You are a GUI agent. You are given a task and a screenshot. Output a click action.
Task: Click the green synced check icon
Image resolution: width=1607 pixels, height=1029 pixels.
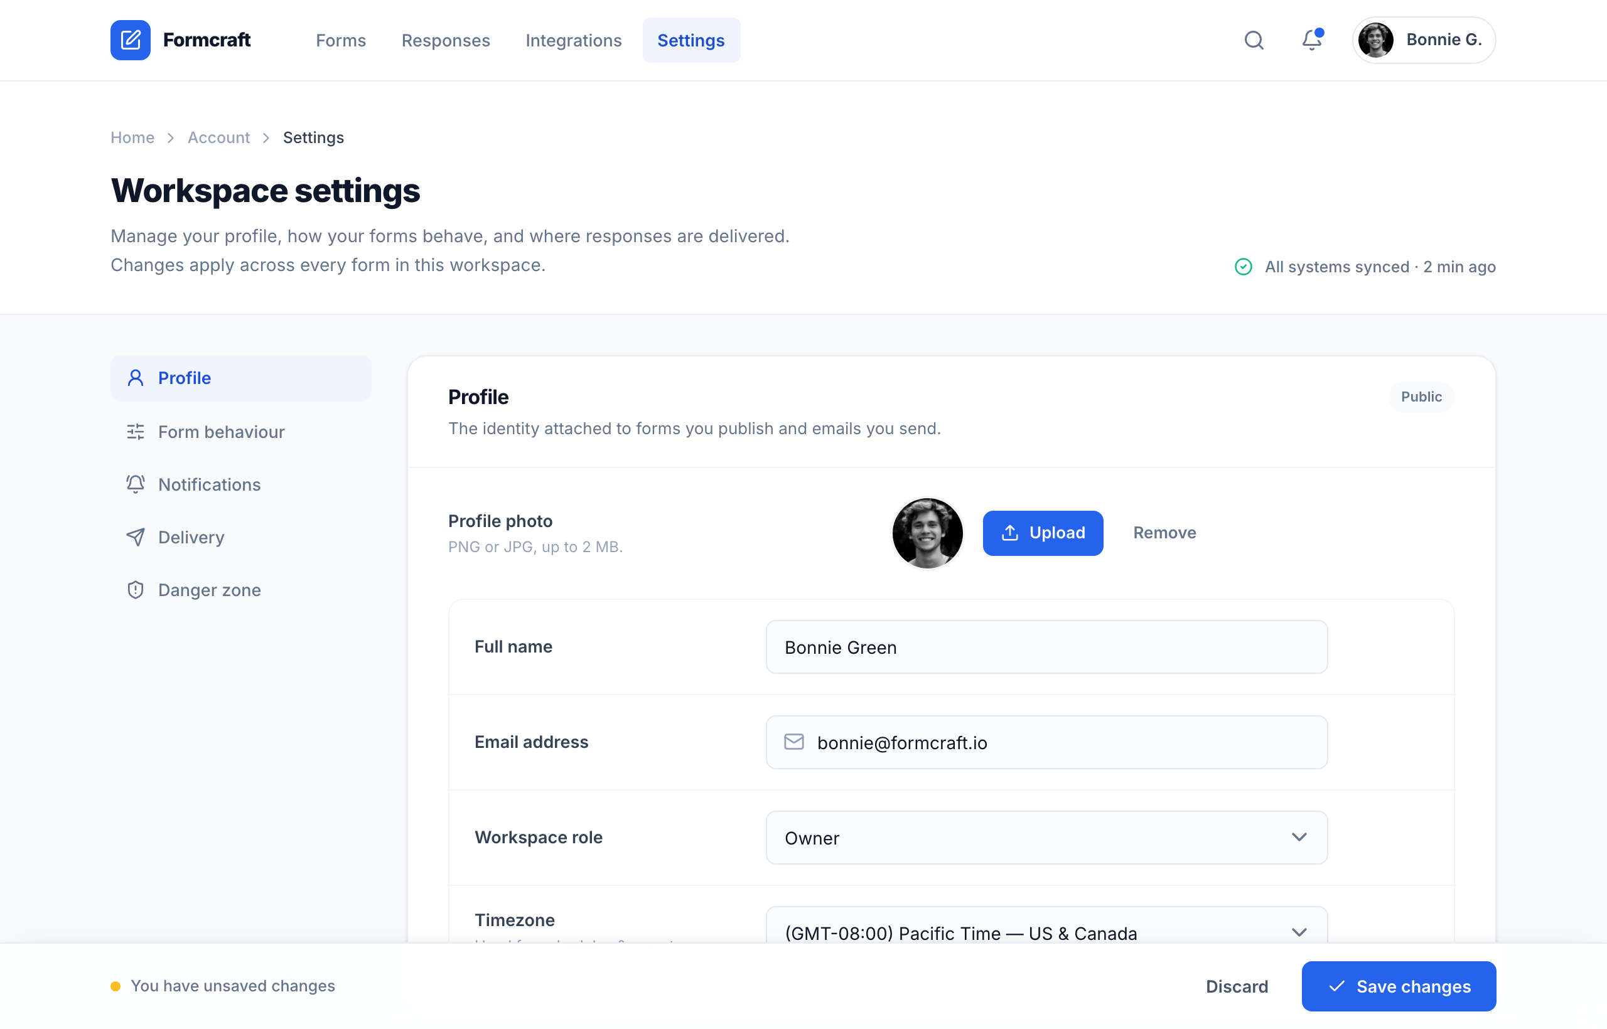tap(1243, 267)
